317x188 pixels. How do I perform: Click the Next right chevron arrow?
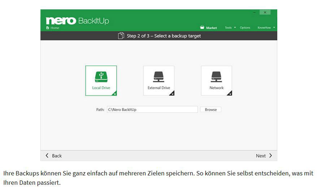[x=270, y=156]
